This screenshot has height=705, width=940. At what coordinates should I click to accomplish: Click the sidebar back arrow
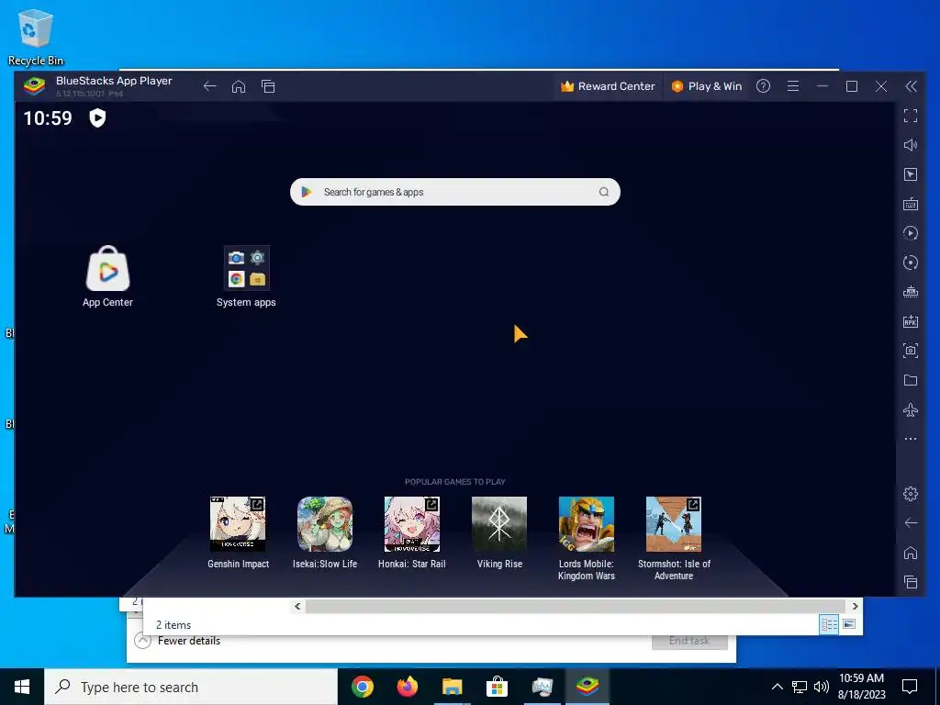tap(911, 522)
